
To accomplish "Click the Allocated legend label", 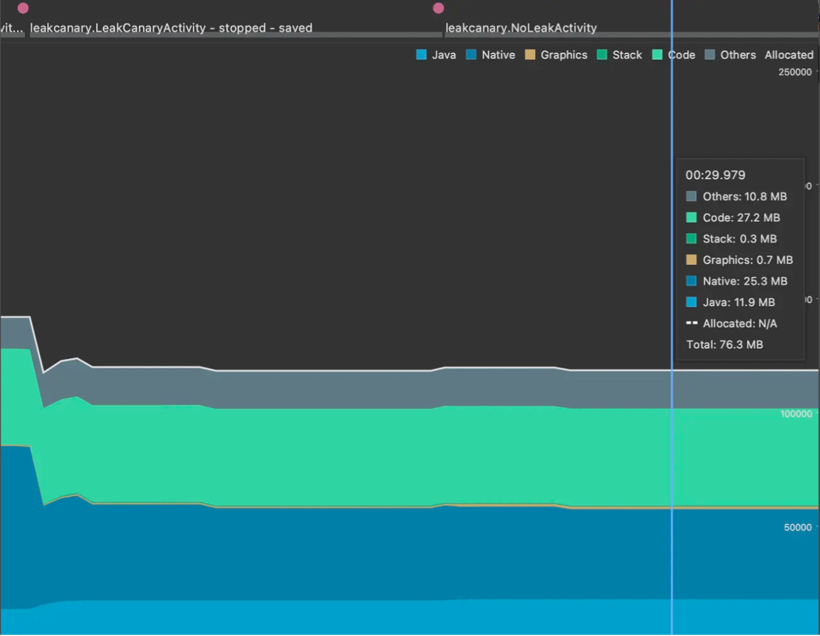I will coord(789,55).
